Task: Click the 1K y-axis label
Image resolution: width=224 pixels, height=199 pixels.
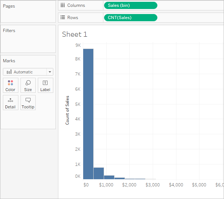Action: point(78,164)
